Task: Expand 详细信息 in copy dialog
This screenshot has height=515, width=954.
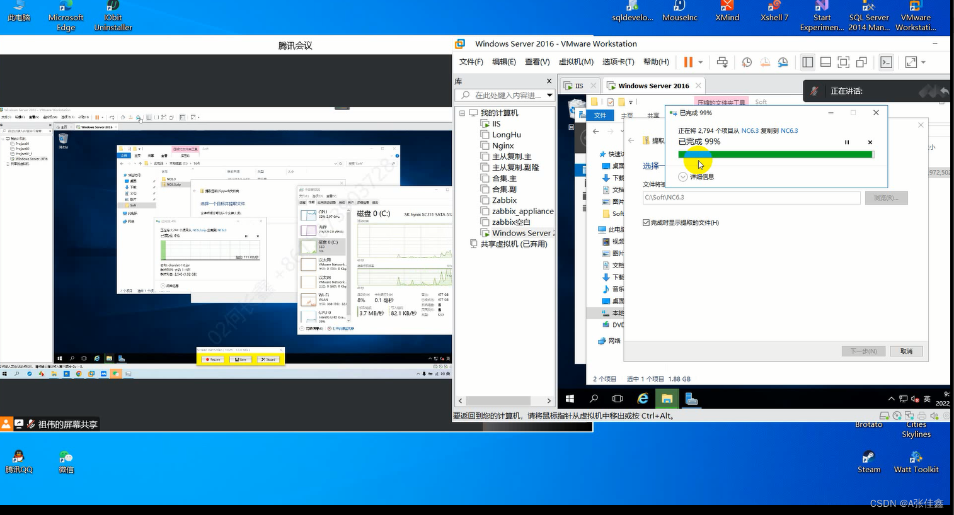Action: (696, 177)
